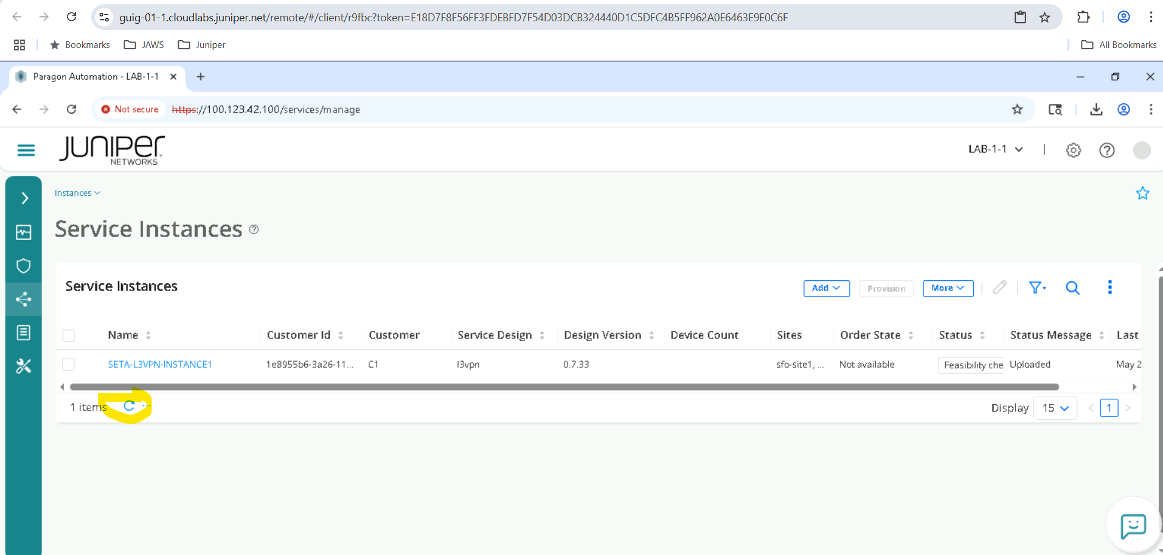Open the reports sidebar icon
Screen dimensions: 1163x555
coord(23,333)
